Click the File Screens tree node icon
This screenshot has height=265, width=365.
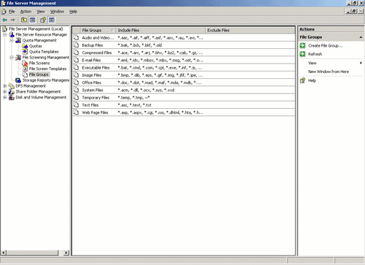[25, 63]
